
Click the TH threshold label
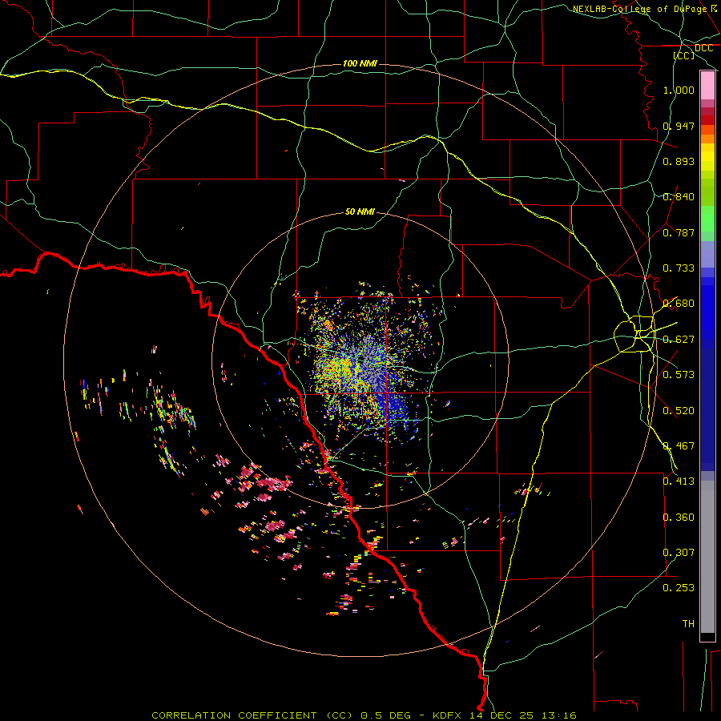click(688, 624)
